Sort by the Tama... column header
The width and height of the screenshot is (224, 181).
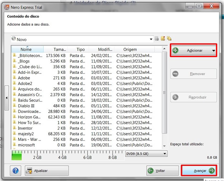(55, 49)
